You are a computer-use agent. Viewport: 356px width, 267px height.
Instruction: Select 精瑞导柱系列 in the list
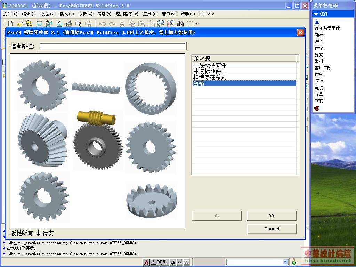point(244,77)
